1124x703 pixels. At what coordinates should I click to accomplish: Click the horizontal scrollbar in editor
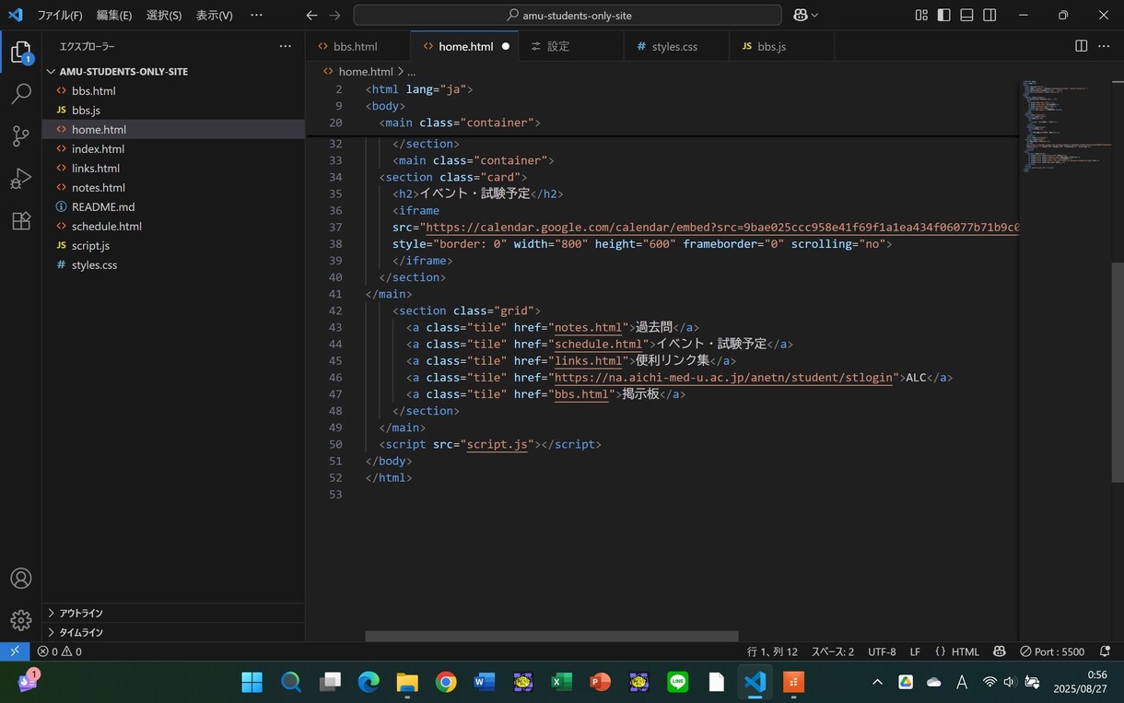pos(552,636)
